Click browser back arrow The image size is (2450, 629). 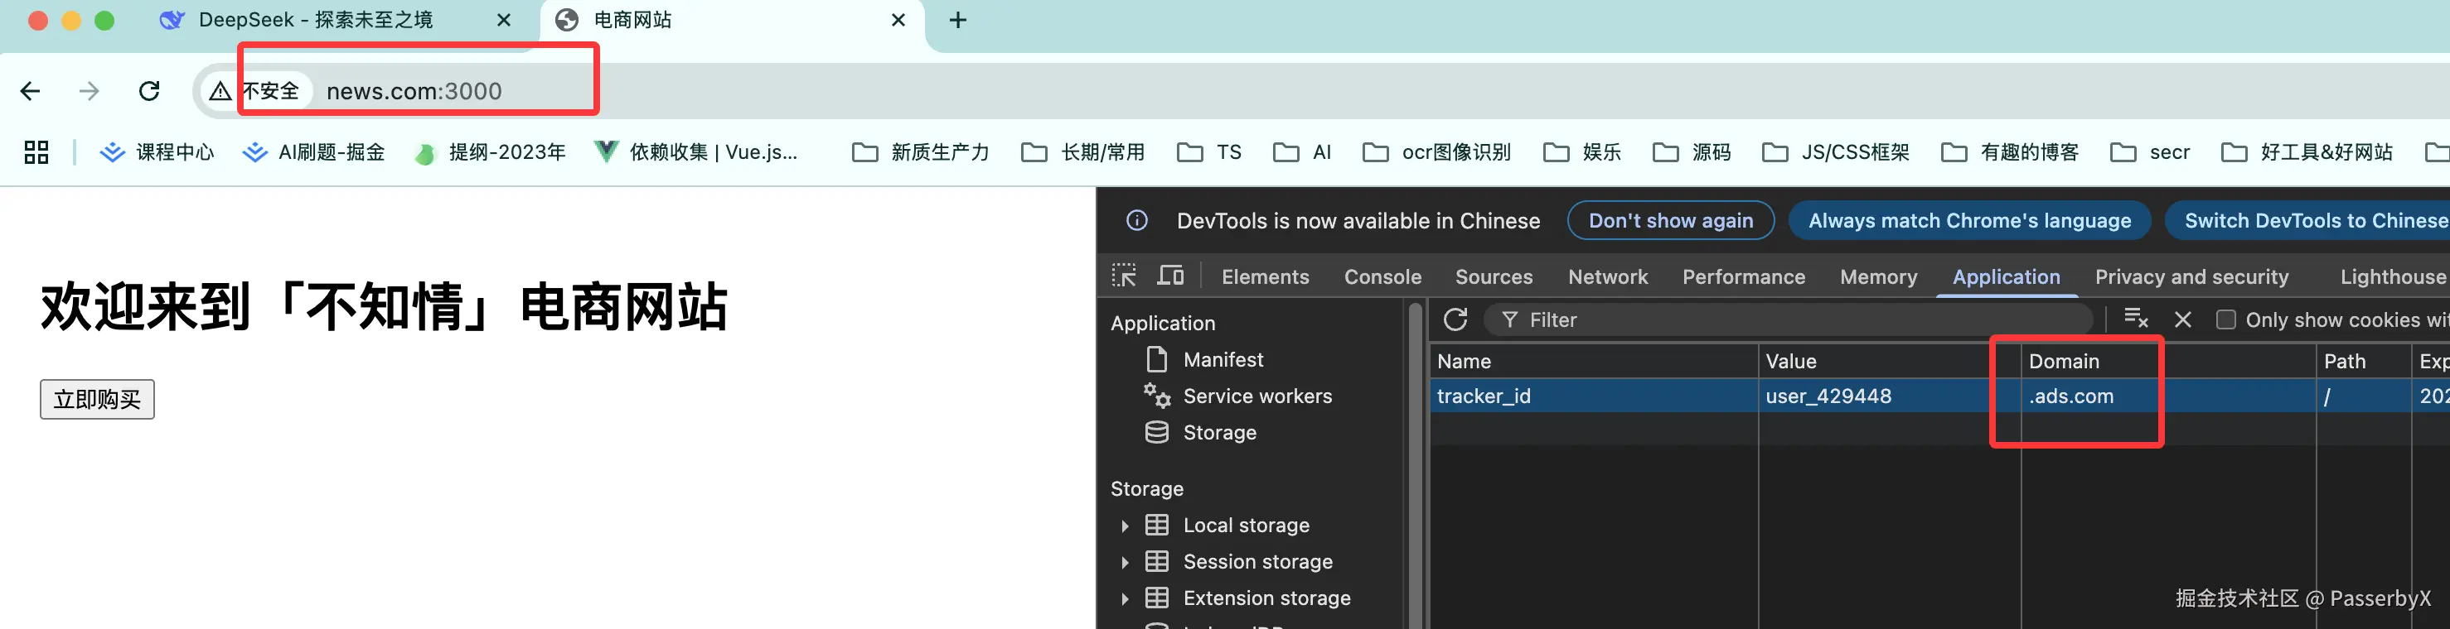[x=31, y=91]
